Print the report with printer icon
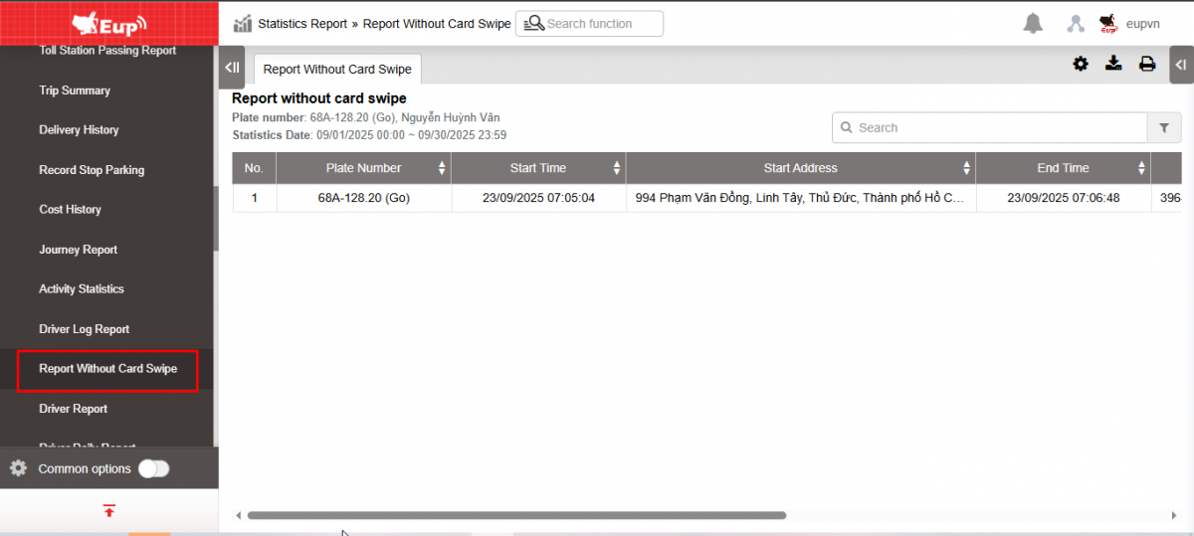This screenshot has height=536, width=1194. (x=1147, y=64)
